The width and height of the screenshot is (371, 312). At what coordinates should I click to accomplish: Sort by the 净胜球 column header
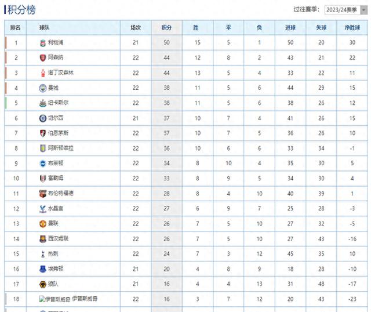click(351, 27)
